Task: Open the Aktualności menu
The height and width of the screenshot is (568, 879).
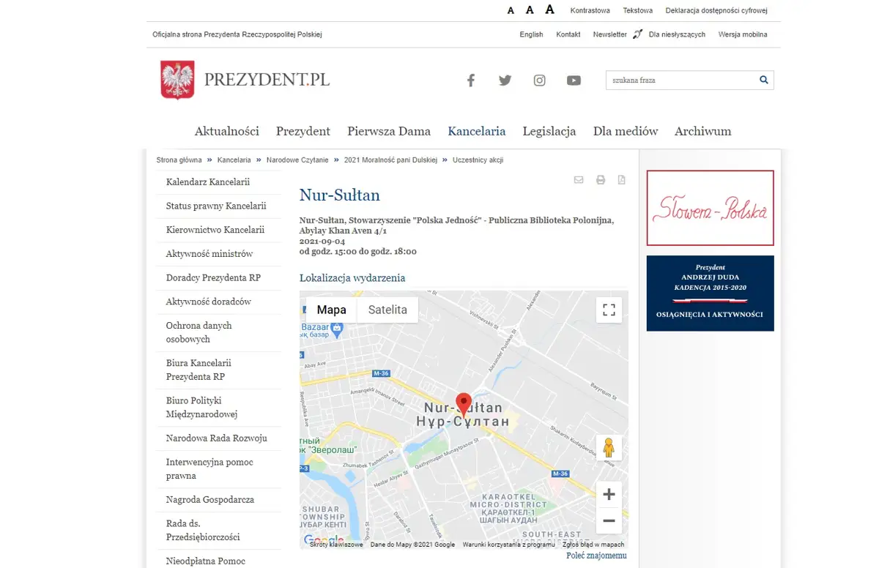Action: 227,132
